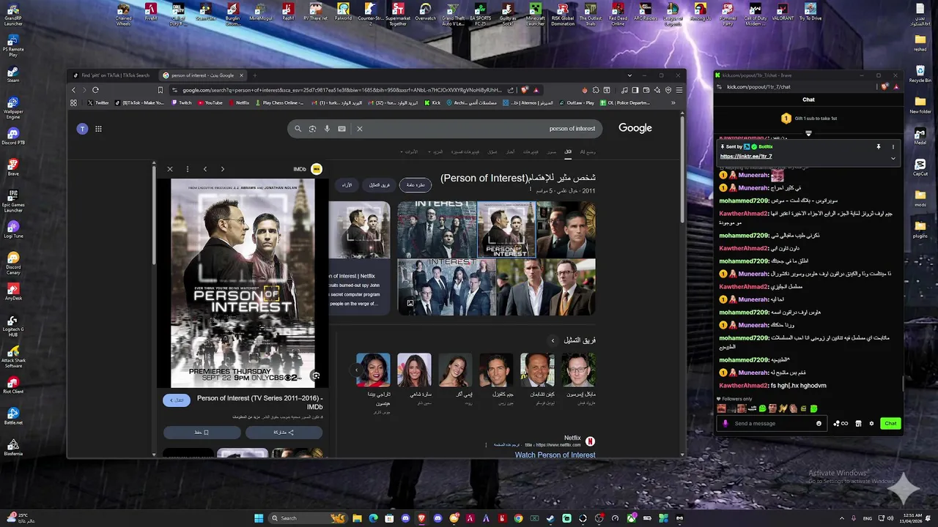Open the new tab plus button

point(255,75)
